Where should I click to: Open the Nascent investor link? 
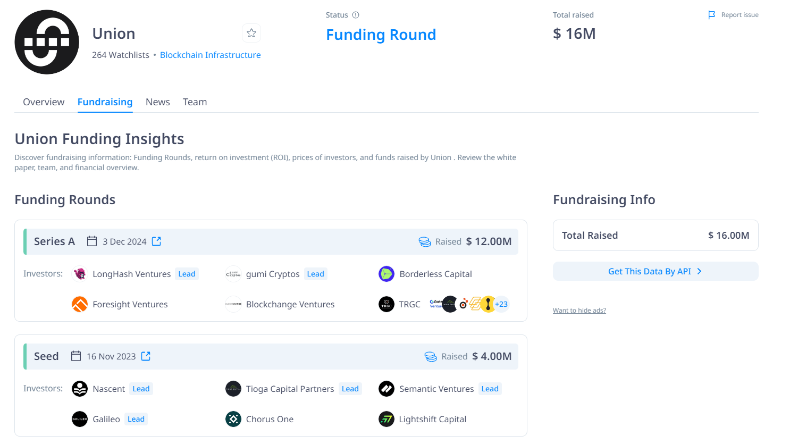tap(108, 389)
